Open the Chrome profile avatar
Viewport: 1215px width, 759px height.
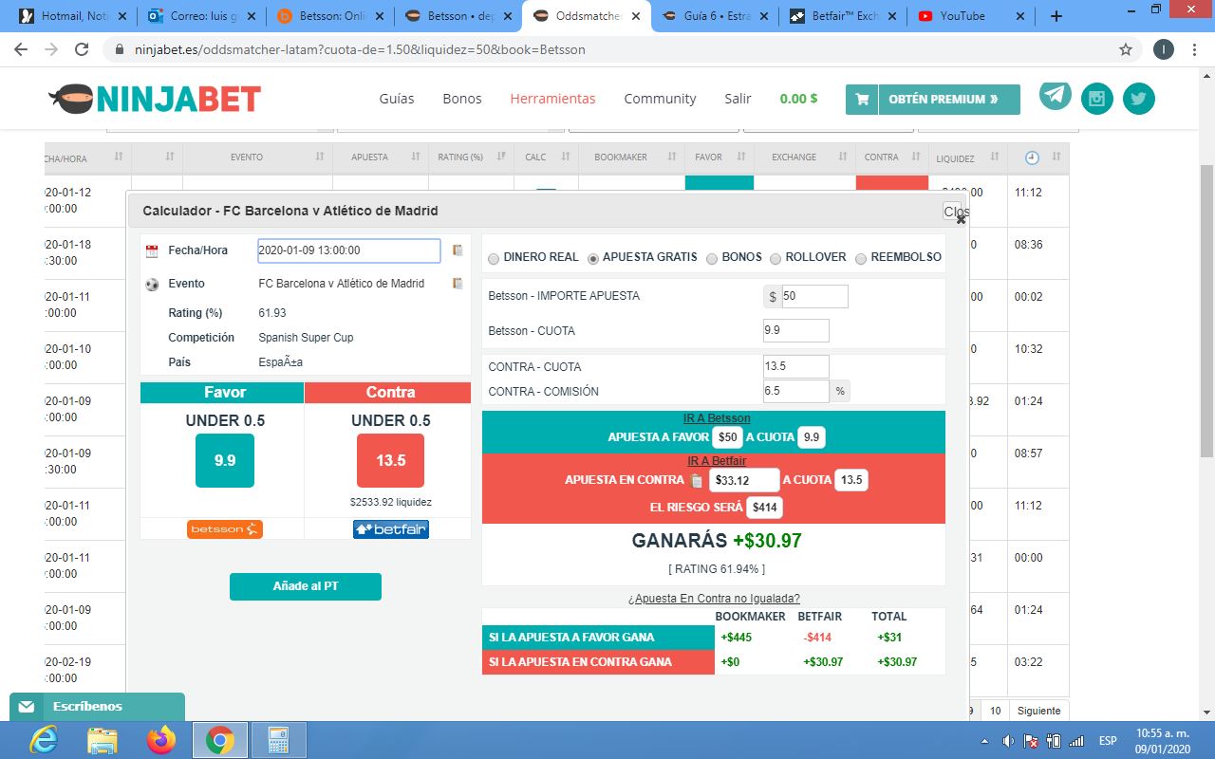click(1164, 49)
